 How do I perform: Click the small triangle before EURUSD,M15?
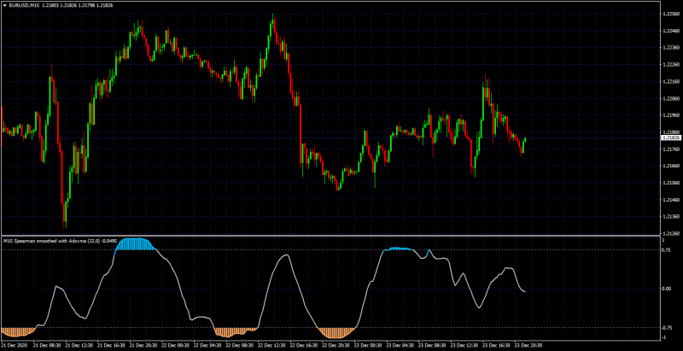tap(5, 5)
